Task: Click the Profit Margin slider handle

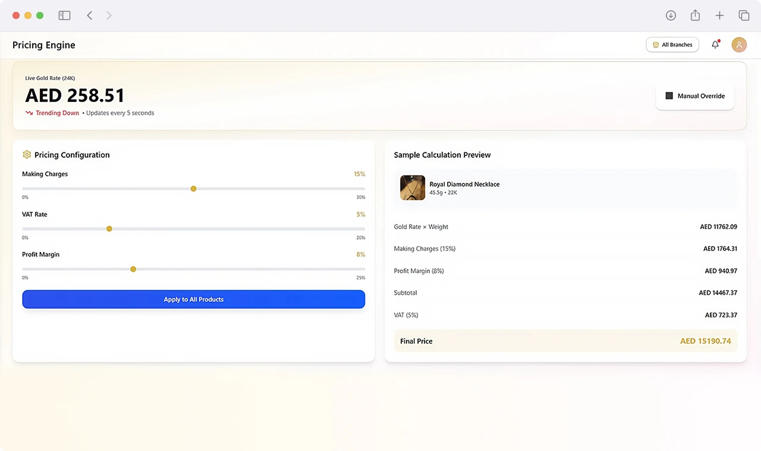Action: pyautogui.click(x=133, y=269)
